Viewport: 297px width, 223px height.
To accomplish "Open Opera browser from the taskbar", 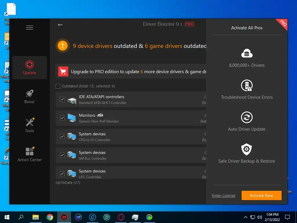I will click(121, 217).
